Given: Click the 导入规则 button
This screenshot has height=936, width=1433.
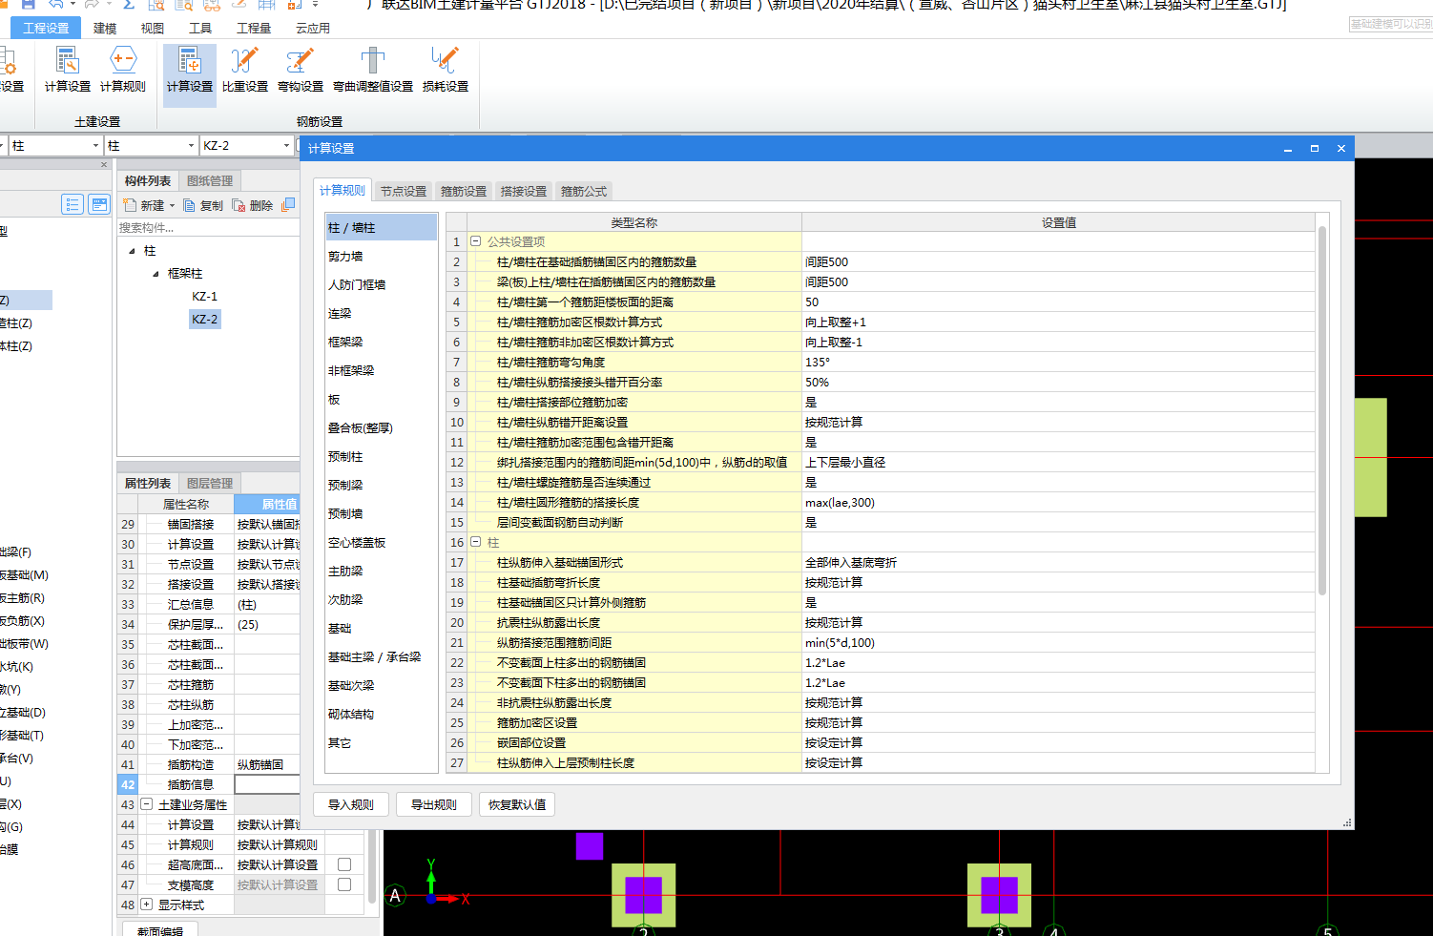Looking at the screenshot, I should point(351,804).
